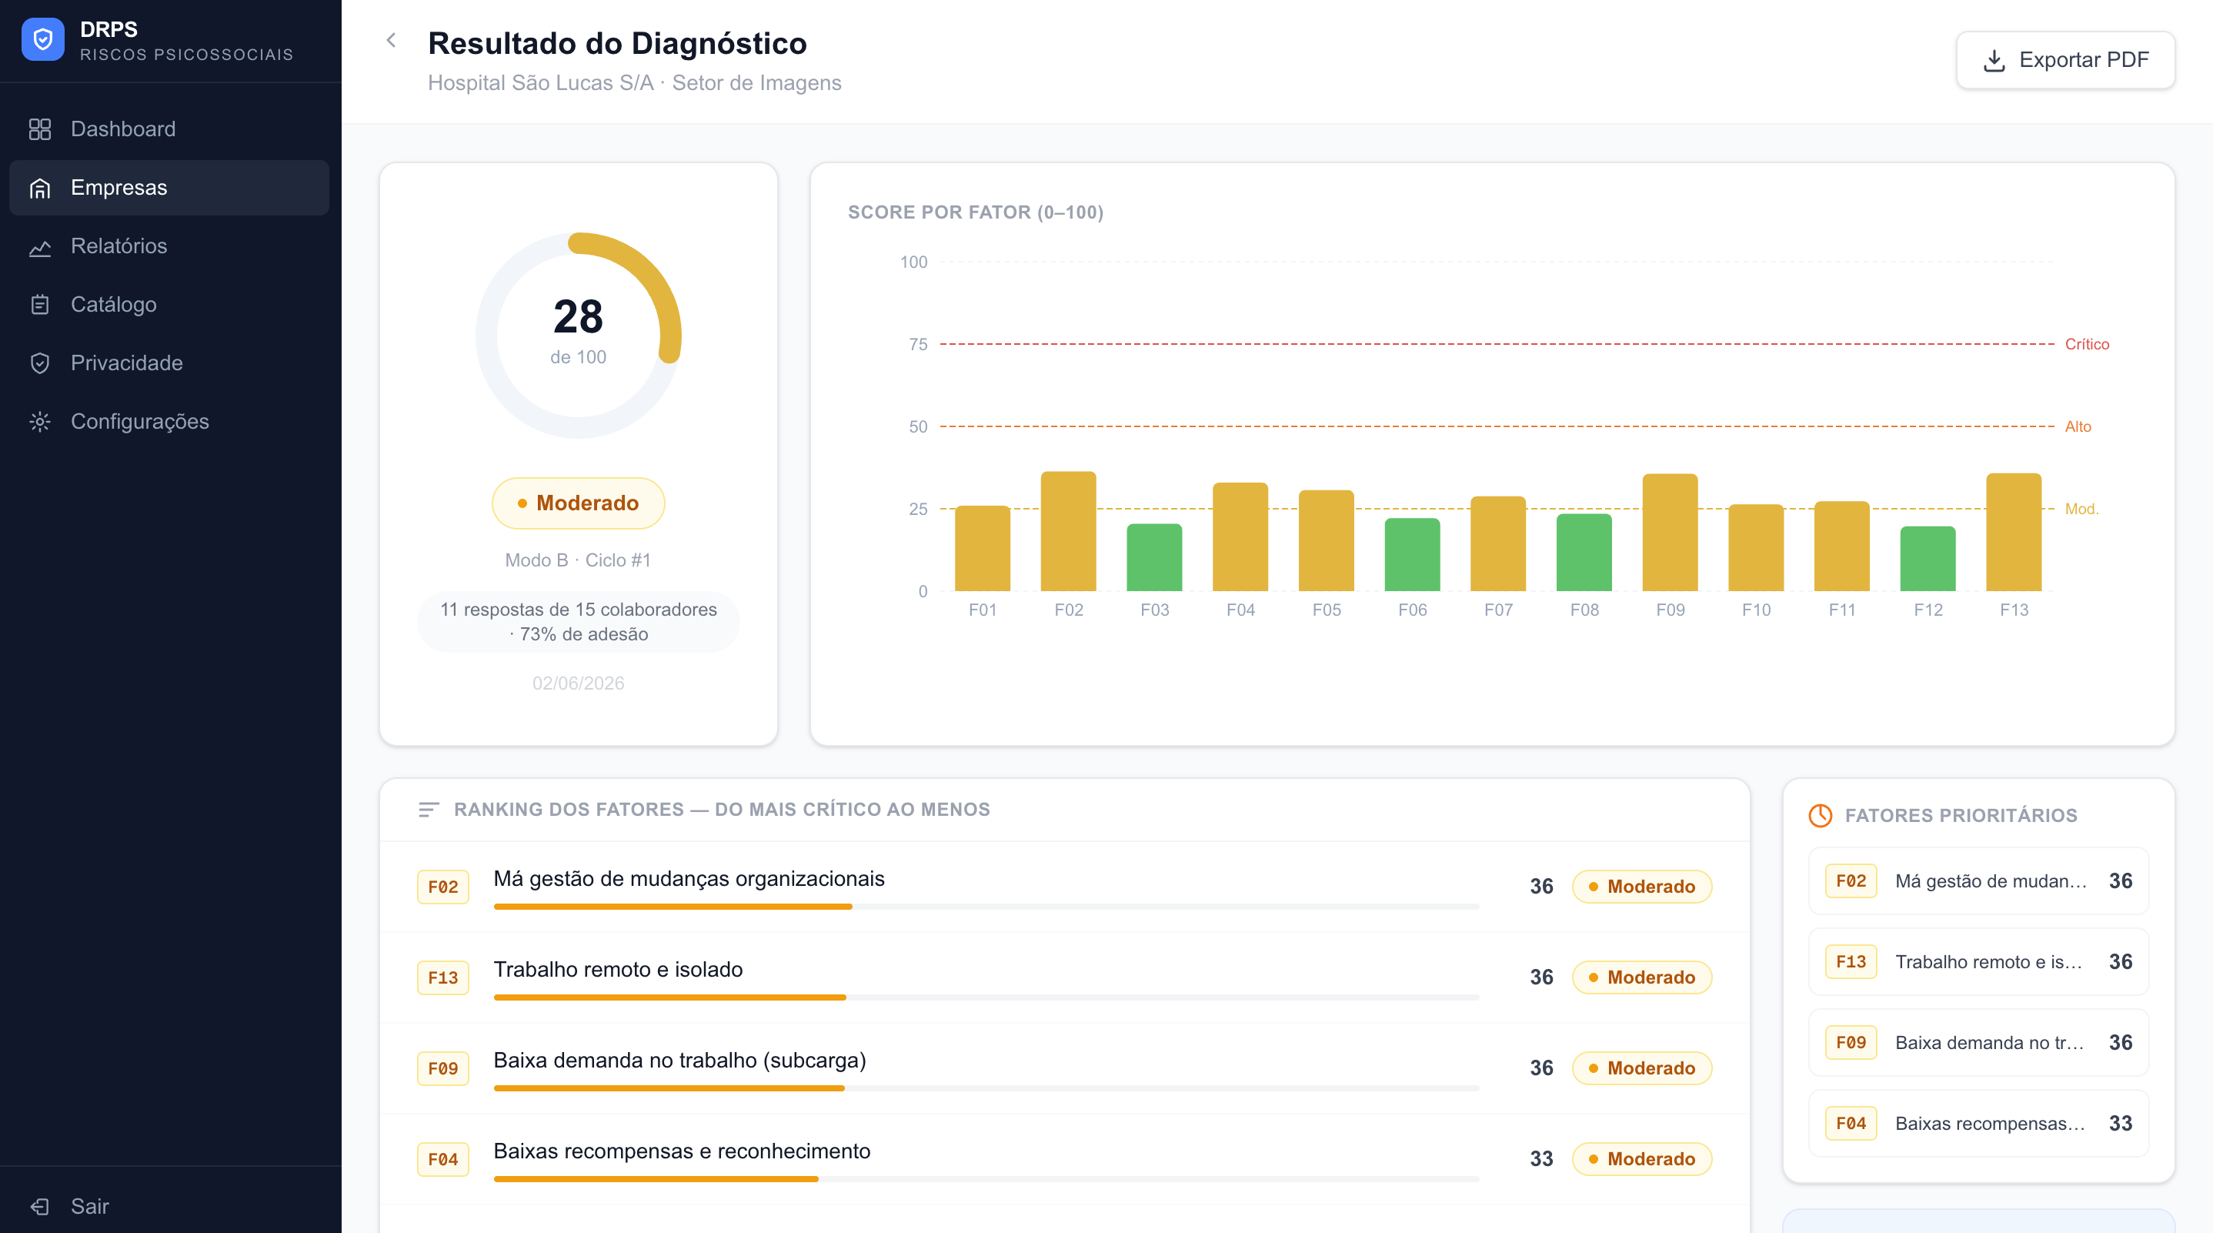Click the Sair logout icon
2213x1233 pixels.
pyautogui.click(x=40, y=1206)
